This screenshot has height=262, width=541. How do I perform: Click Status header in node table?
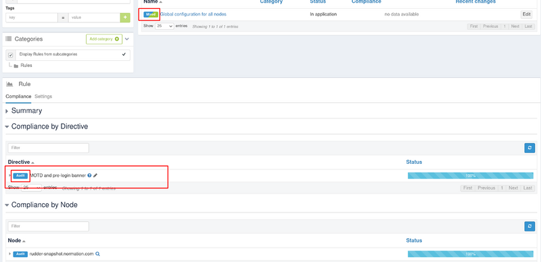tap(414, 240)
